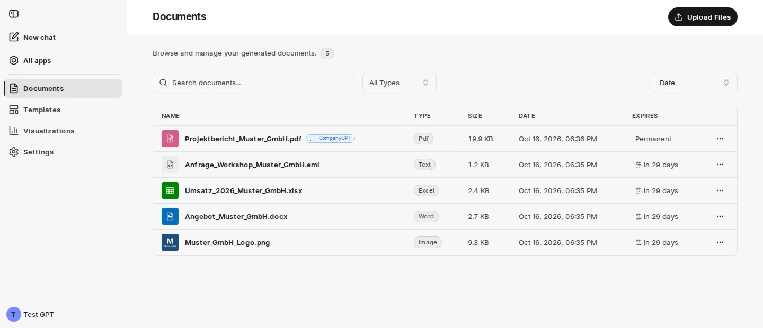Click the magnifier icon in search box
This screenshot has width=763, height=328.
tap(163, 83)
